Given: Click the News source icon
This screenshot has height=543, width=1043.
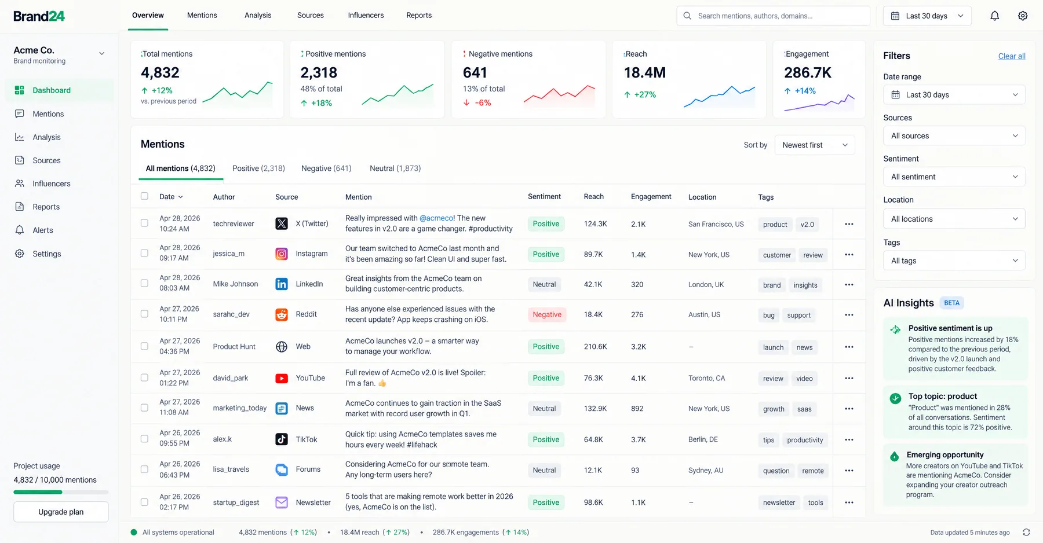Looking at the screenshot, I should pyautogui.click(x=282, y=408).
